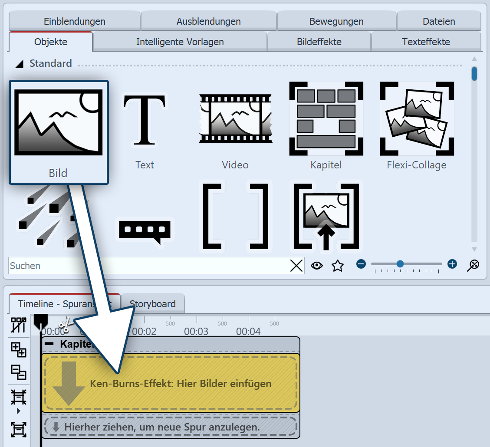
Task: Open the Bildeffekte tab
Action: (319, 42)
